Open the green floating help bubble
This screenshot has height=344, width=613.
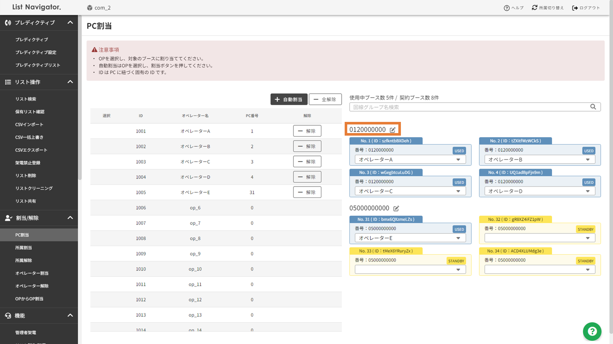click(592, 331)
